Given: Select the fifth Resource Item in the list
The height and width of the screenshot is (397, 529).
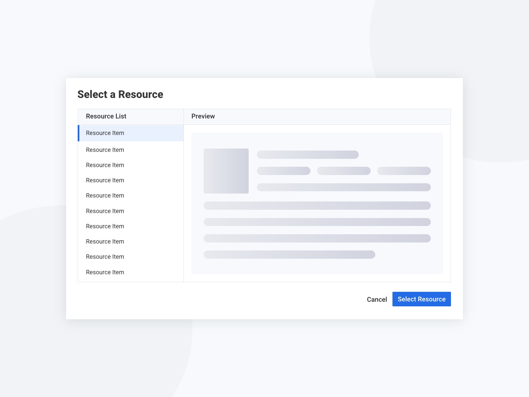Looking at the screenshot, I should click(131, 196).
